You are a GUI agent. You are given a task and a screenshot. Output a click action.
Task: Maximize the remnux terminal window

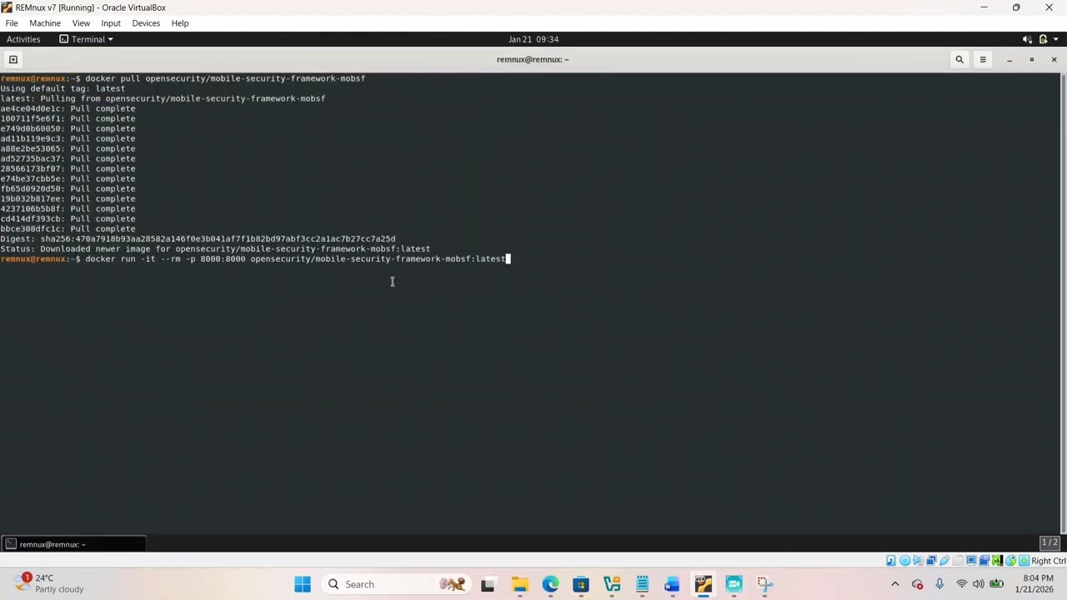(x=1032, y=59)
